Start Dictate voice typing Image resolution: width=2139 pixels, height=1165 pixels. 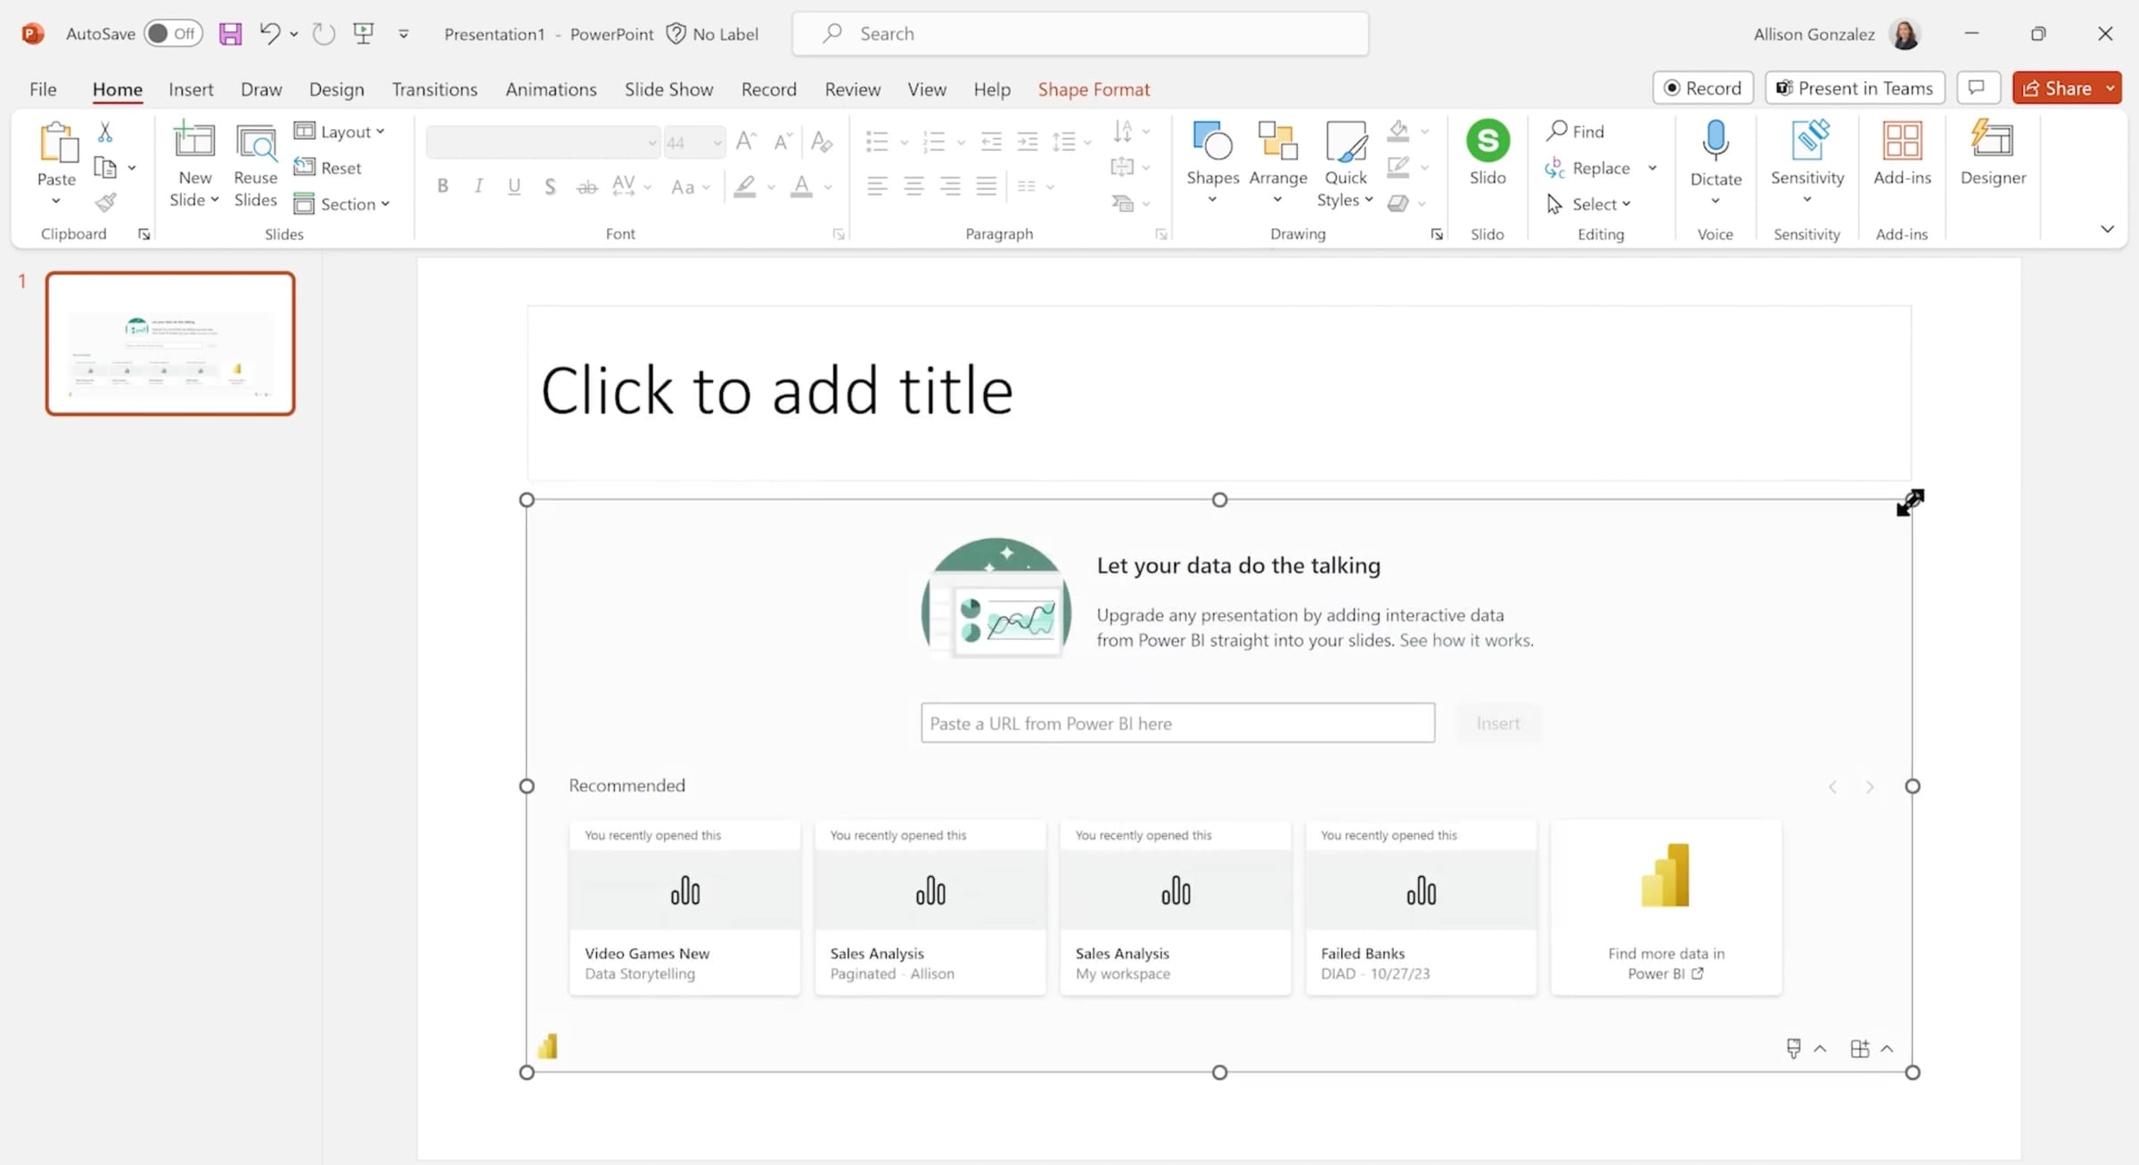pyautogui.click(x=1714, y=160)
